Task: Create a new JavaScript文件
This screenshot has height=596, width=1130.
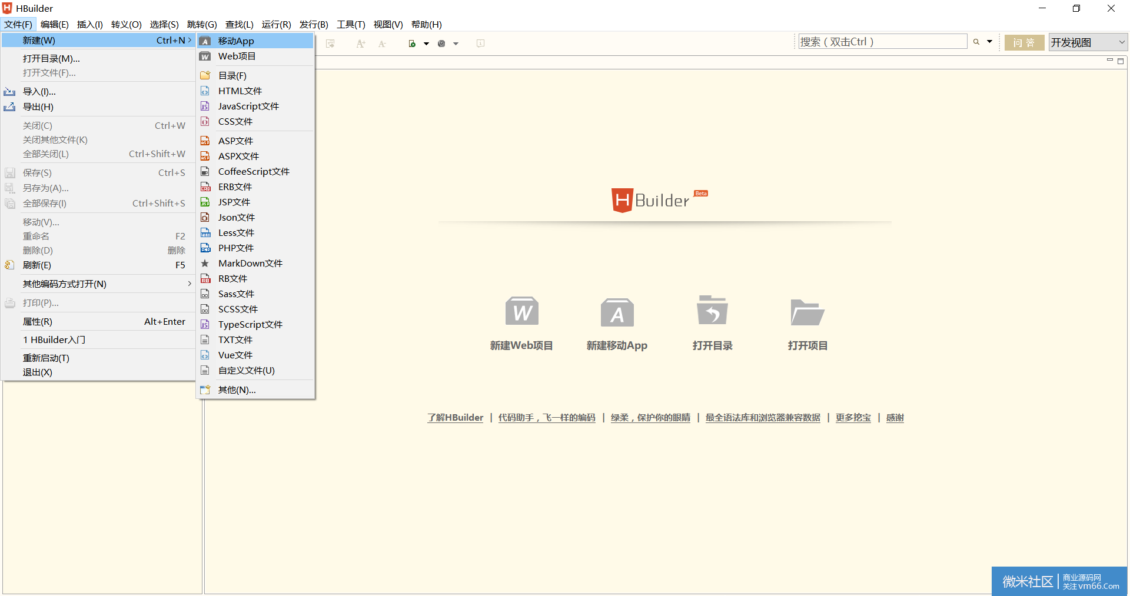Action: [x=255, y=106]
